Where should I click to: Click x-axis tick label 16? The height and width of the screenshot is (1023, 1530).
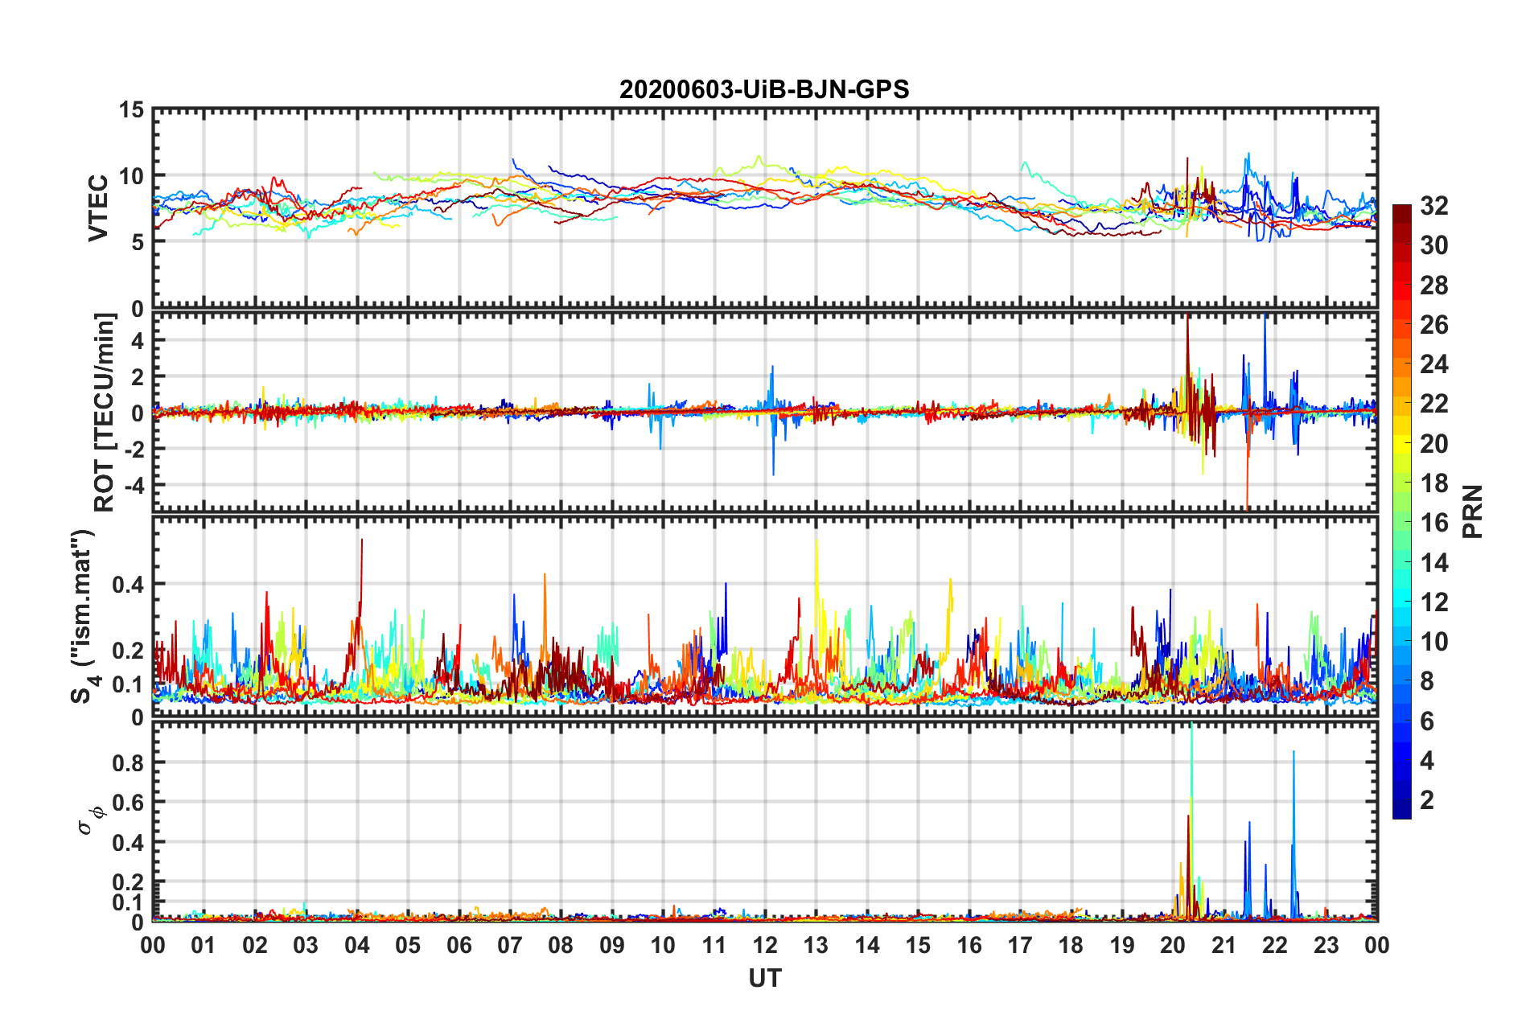[969, 945]
